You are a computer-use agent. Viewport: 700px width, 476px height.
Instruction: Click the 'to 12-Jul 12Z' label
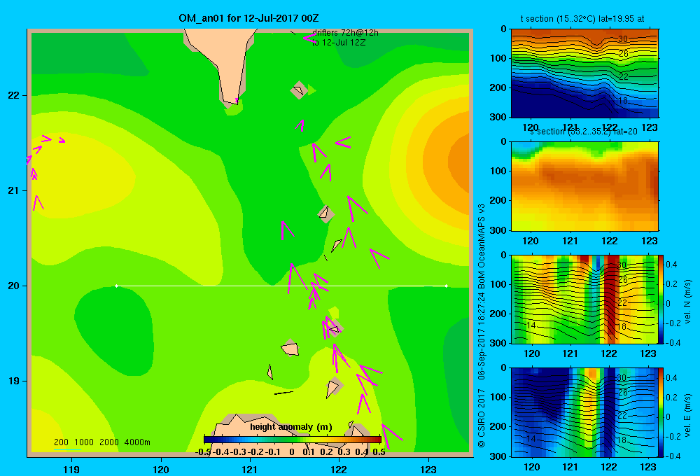(x=339, y=43)
